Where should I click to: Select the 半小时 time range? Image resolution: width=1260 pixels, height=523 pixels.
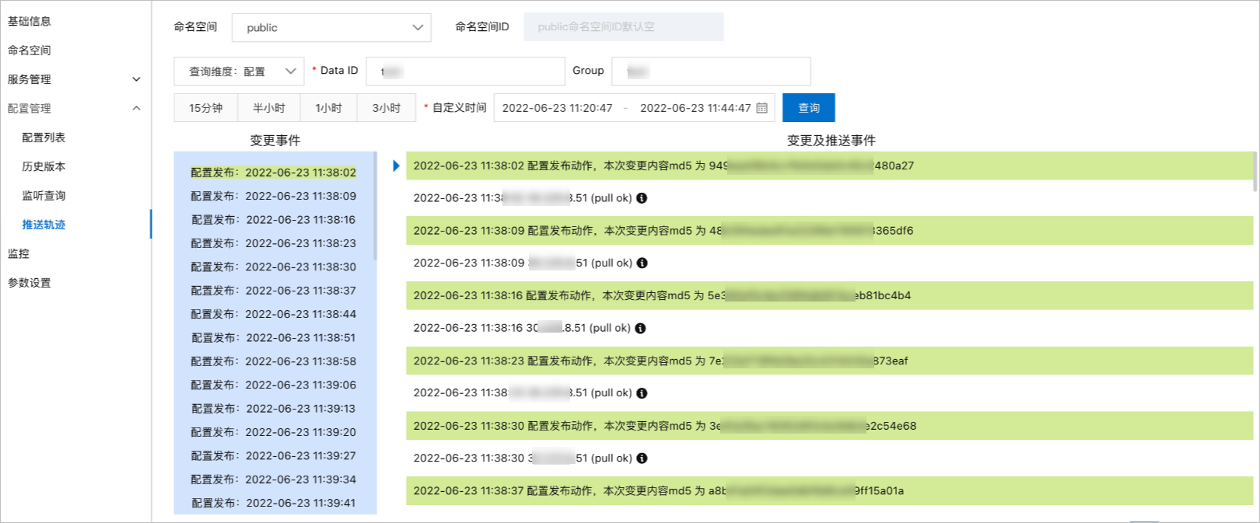tap(268, 108)
